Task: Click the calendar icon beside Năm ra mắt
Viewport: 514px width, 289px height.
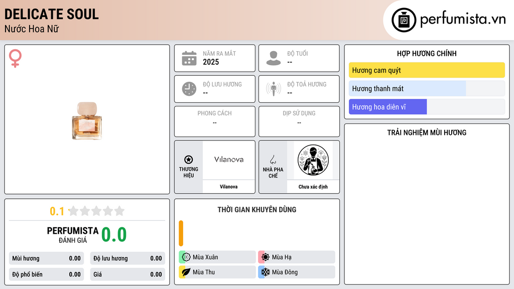Action: click(x=189, y=58)
